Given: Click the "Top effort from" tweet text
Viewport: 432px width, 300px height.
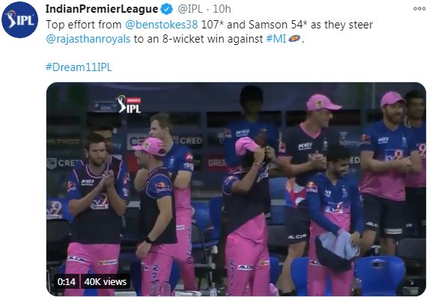Looking at the screenshot, I should click(83, 25).
